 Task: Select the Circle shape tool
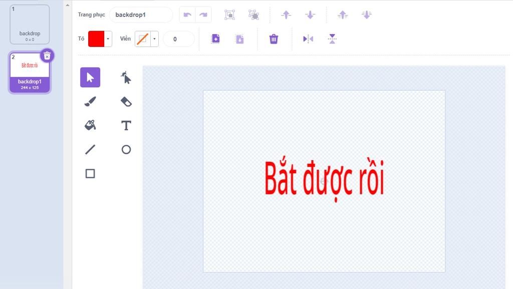click(126, 149)
